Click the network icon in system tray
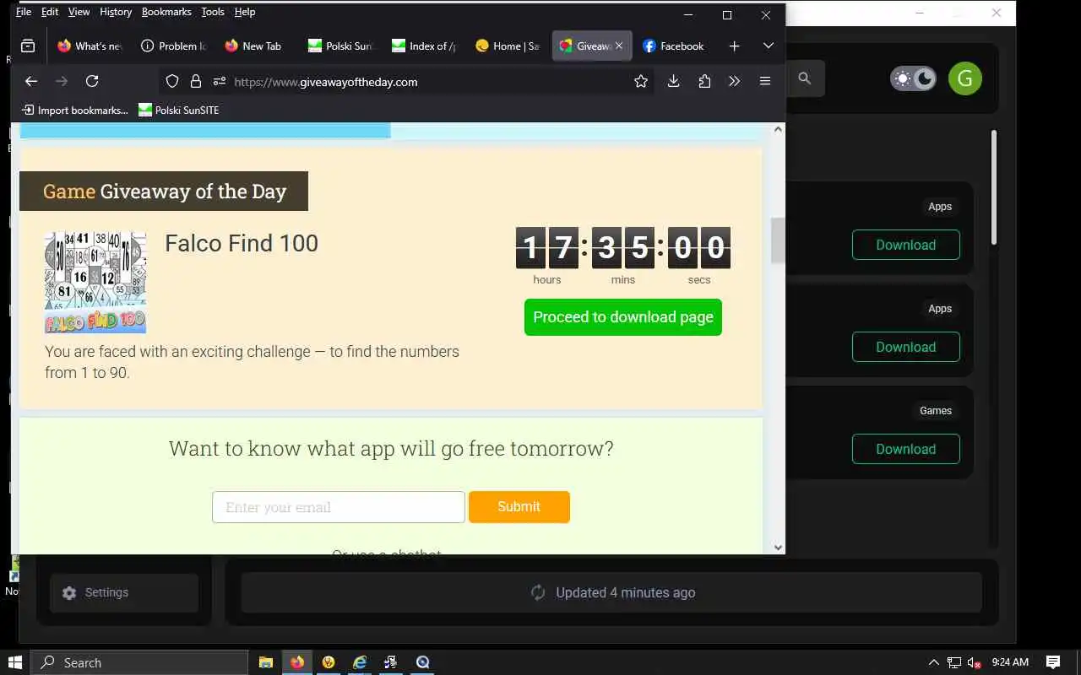Image resolution: width=1081 pixels, height=675 pixels. tap(954, 662)
